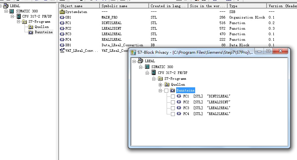The width and height of the screenshot is (297, 160).
Task: Select FC4 block icon in object list
Action: (x=62, y=39)
